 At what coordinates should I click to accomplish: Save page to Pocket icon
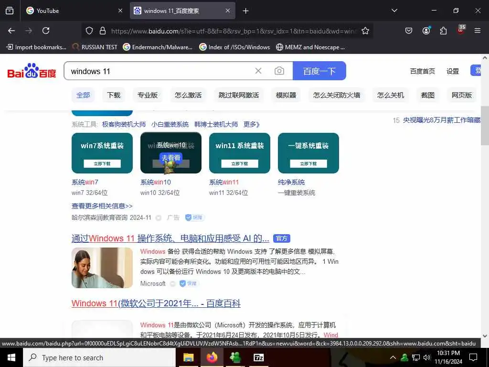409,31
